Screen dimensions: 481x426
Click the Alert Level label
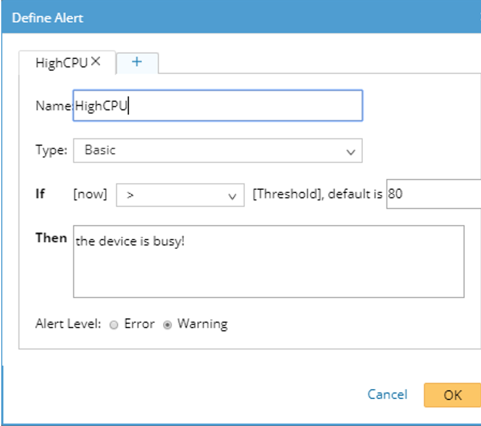pos(68,324)
